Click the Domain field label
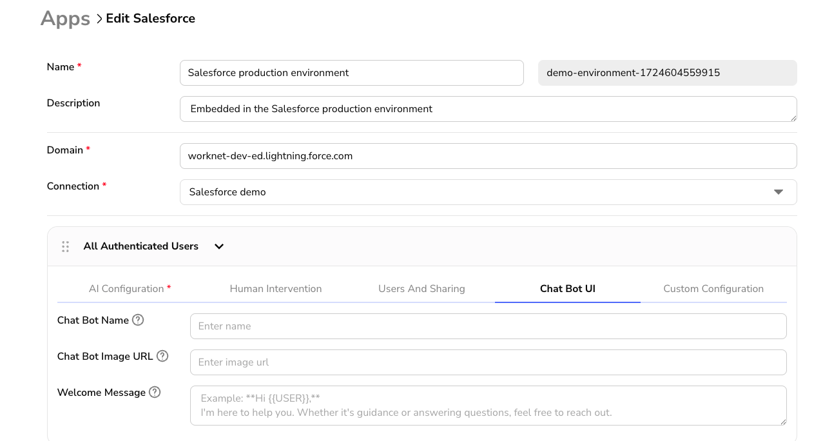This screenshot has height=441, width=823. coord(65,150)
